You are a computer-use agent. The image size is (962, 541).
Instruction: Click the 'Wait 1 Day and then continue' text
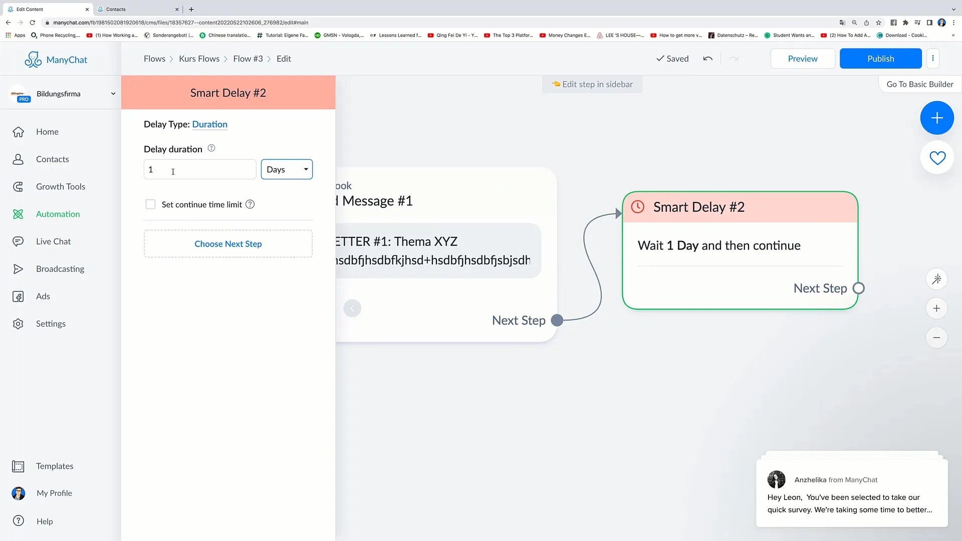click(719, 245)
